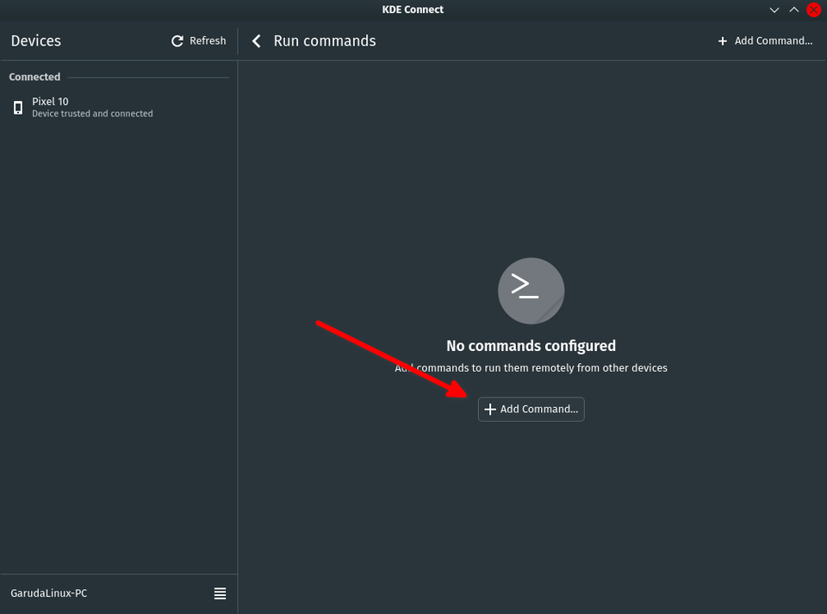Click the Refresh label next to its icon
Image resolution: width=827 pixels, height=614 pixels.
[x=209, y=41]
